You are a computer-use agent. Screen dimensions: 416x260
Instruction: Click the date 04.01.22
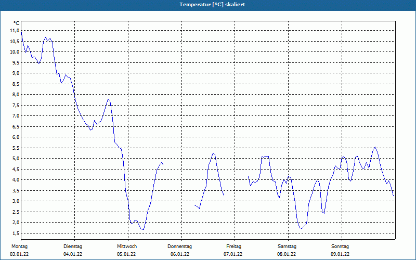click(x=73, y=254)
